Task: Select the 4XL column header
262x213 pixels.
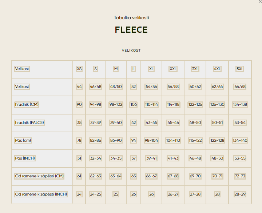Action: pyautogui.click(x=217, y=69)
